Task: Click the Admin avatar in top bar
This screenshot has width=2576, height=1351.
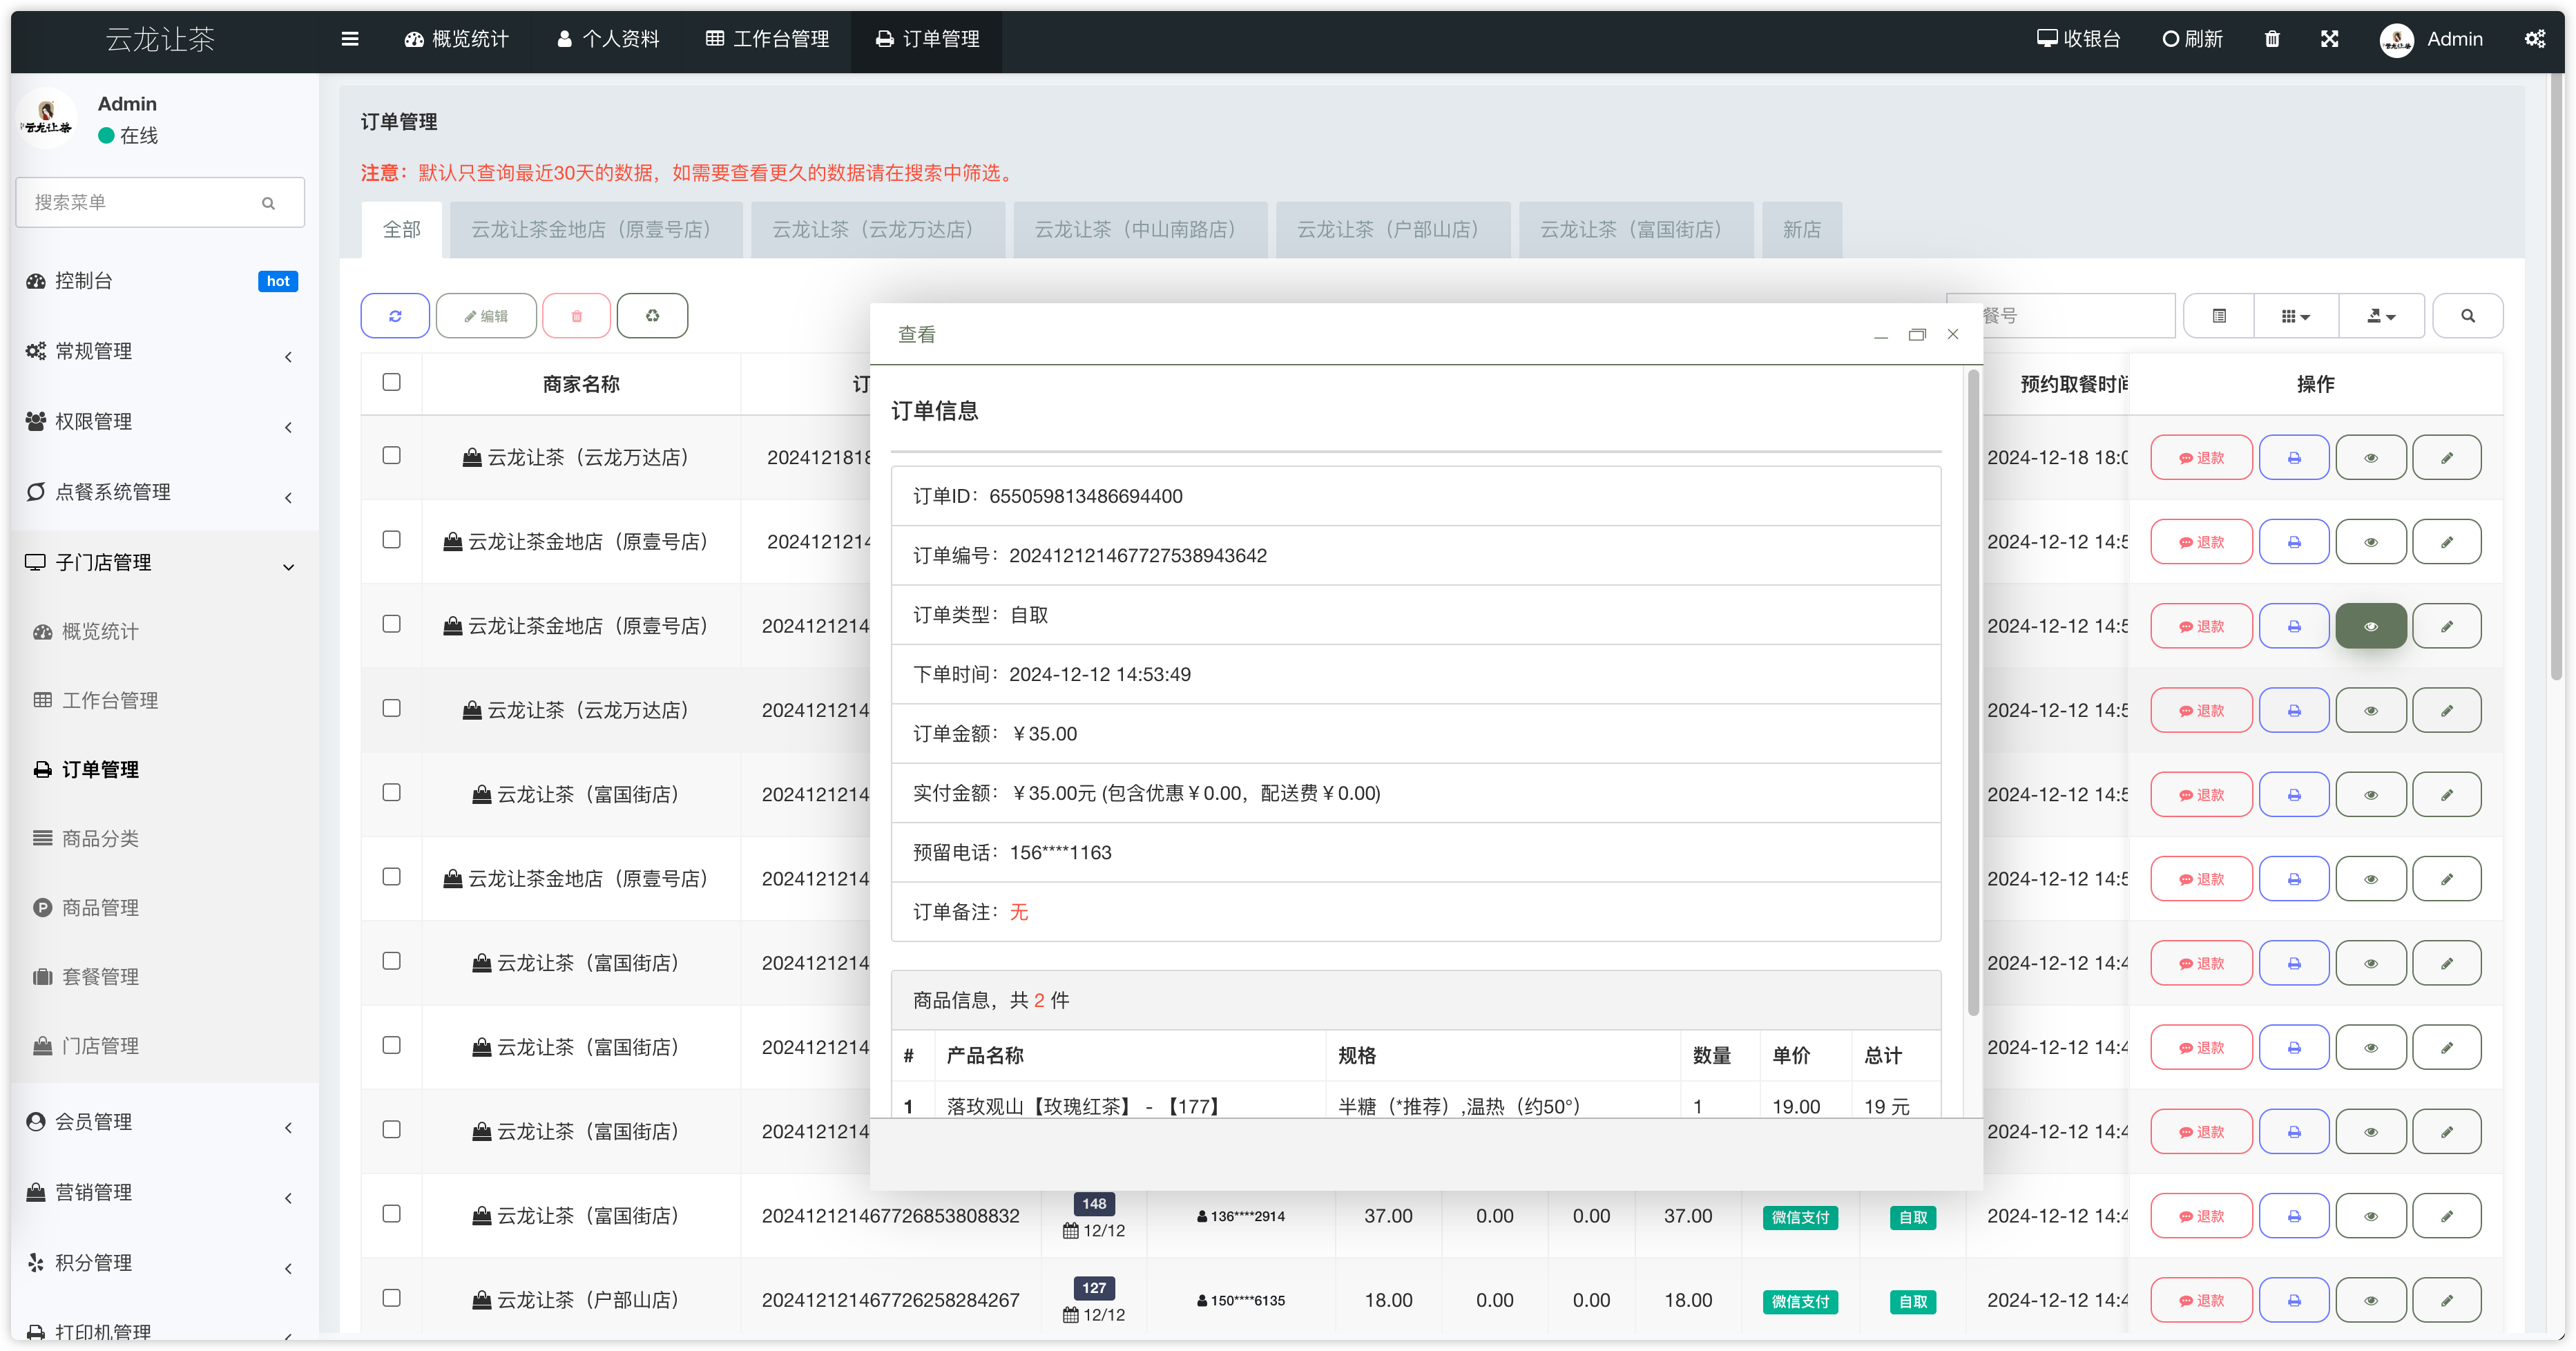Action: point(2396,39)
